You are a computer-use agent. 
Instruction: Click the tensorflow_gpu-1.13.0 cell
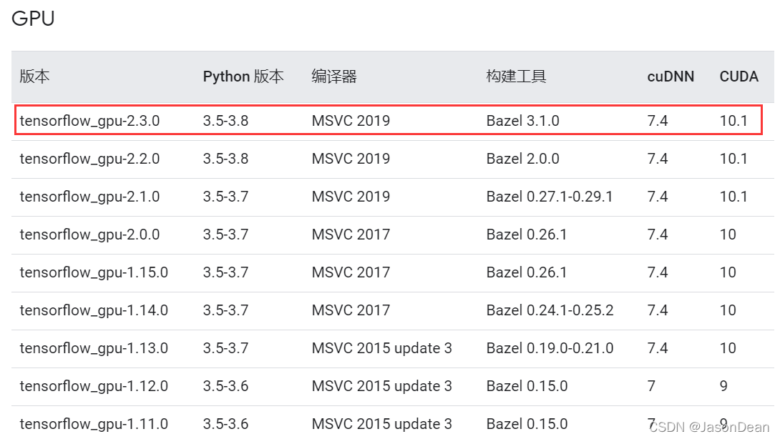tap(94, 348)
